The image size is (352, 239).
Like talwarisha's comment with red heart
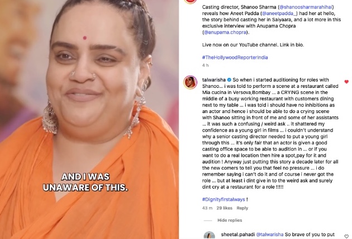pos(346,82)
